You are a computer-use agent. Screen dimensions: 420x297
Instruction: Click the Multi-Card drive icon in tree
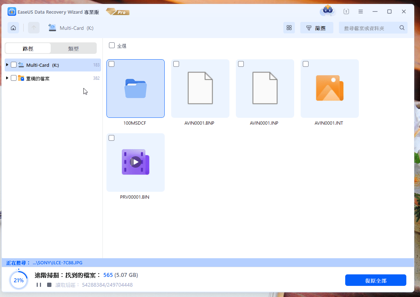21,65
